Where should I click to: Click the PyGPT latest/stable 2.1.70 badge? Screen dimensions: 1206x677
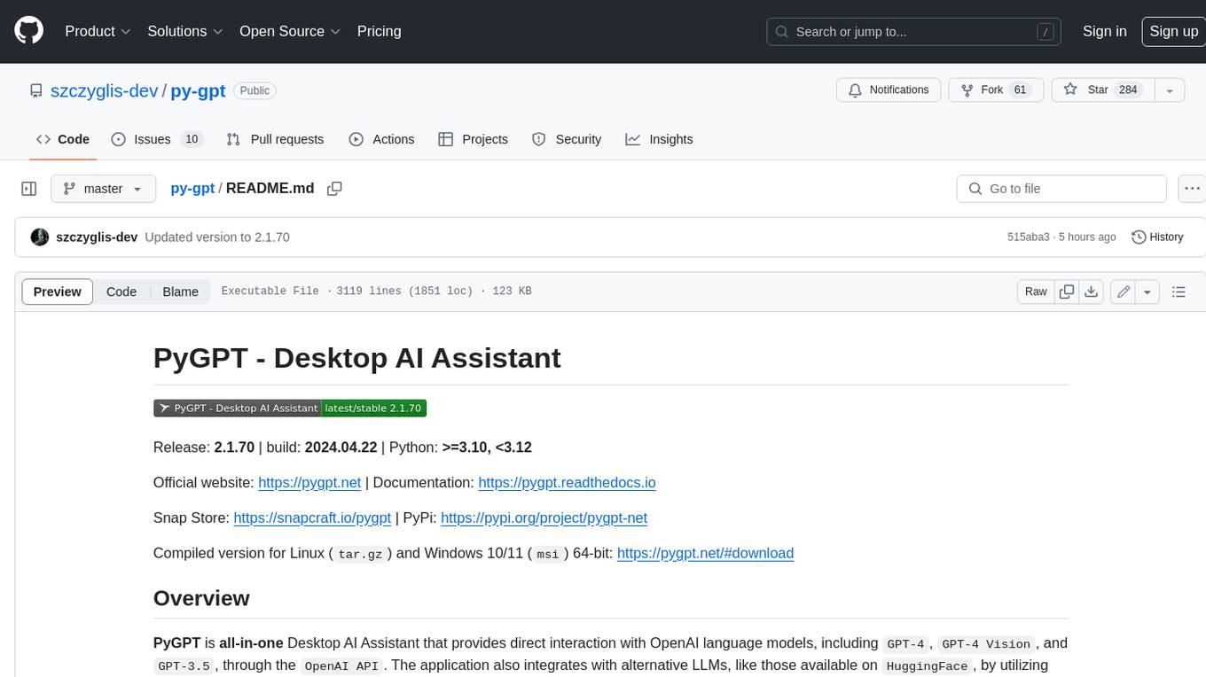[x=290, y=408]
